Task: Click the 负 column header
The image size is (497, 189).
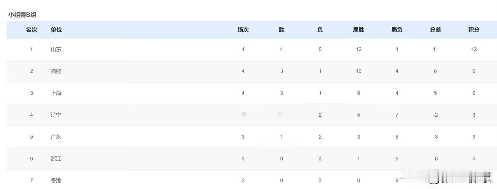Action: coord(320,30)
